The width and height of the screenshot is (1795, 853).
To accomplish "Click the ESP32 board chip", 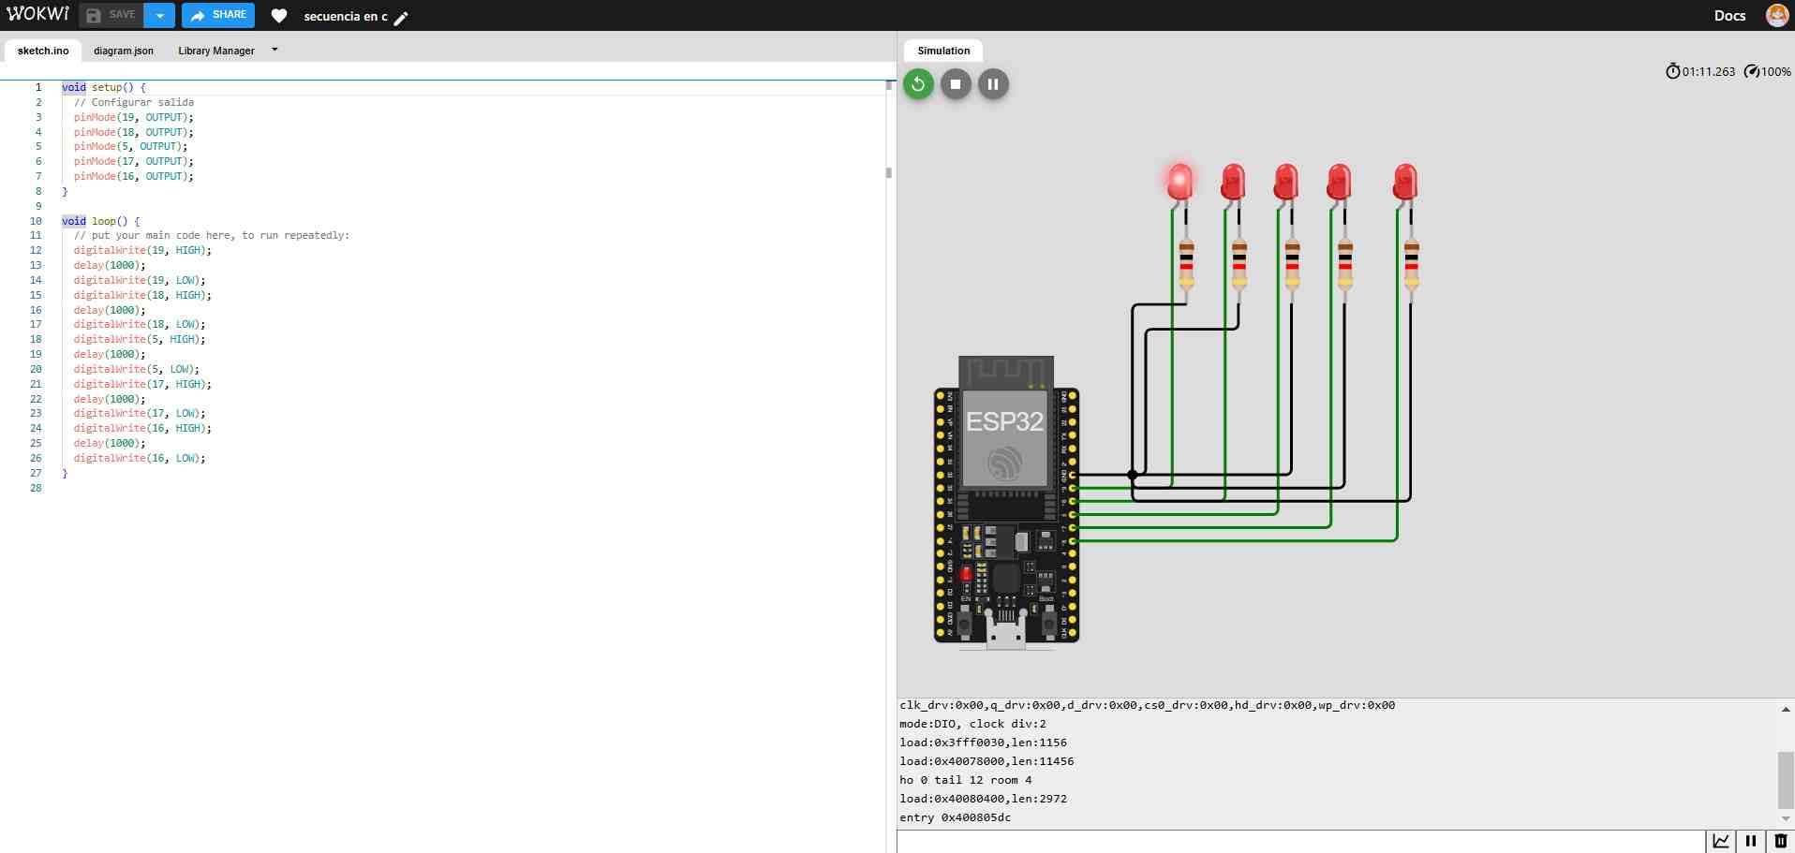I will click(x=1004, y=437).
